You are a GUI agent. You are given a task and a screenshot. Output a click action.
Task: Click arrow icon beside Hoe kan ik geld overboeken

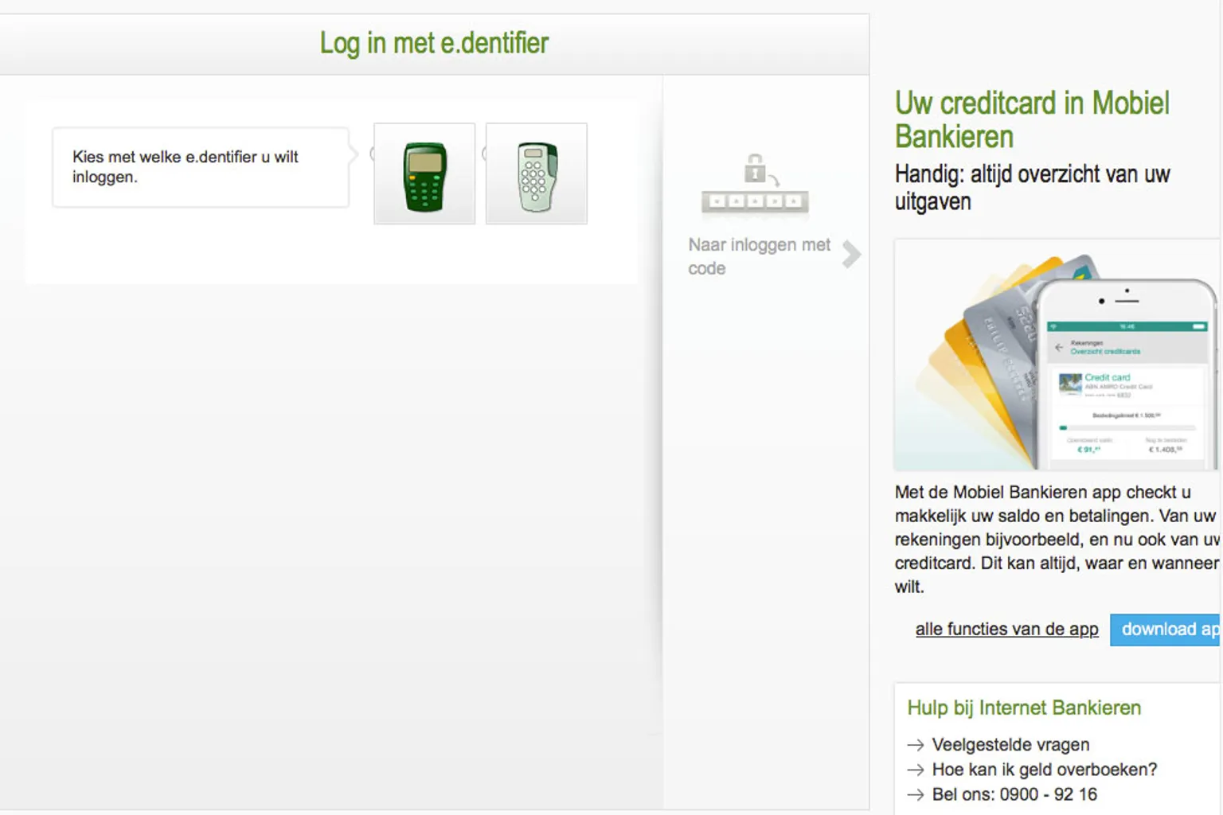916,770
